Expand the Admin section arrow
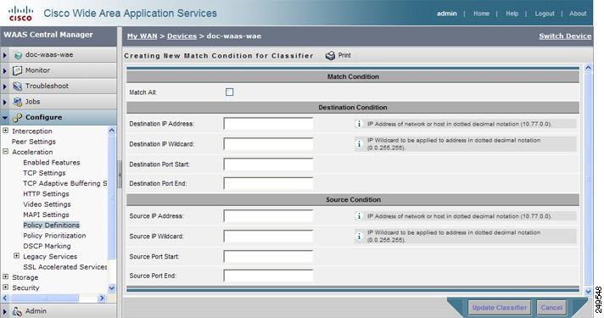The width and height of the screenshot is (604, 318). [x=5, y=311]
